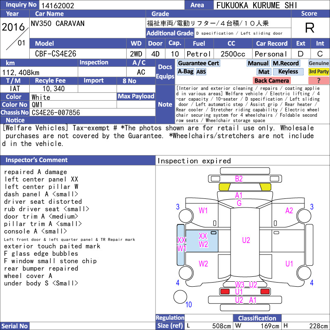This screenshot has height=330, width=330.
Task: Click the A2 mark on the diagram
Action: pos(289,210)
